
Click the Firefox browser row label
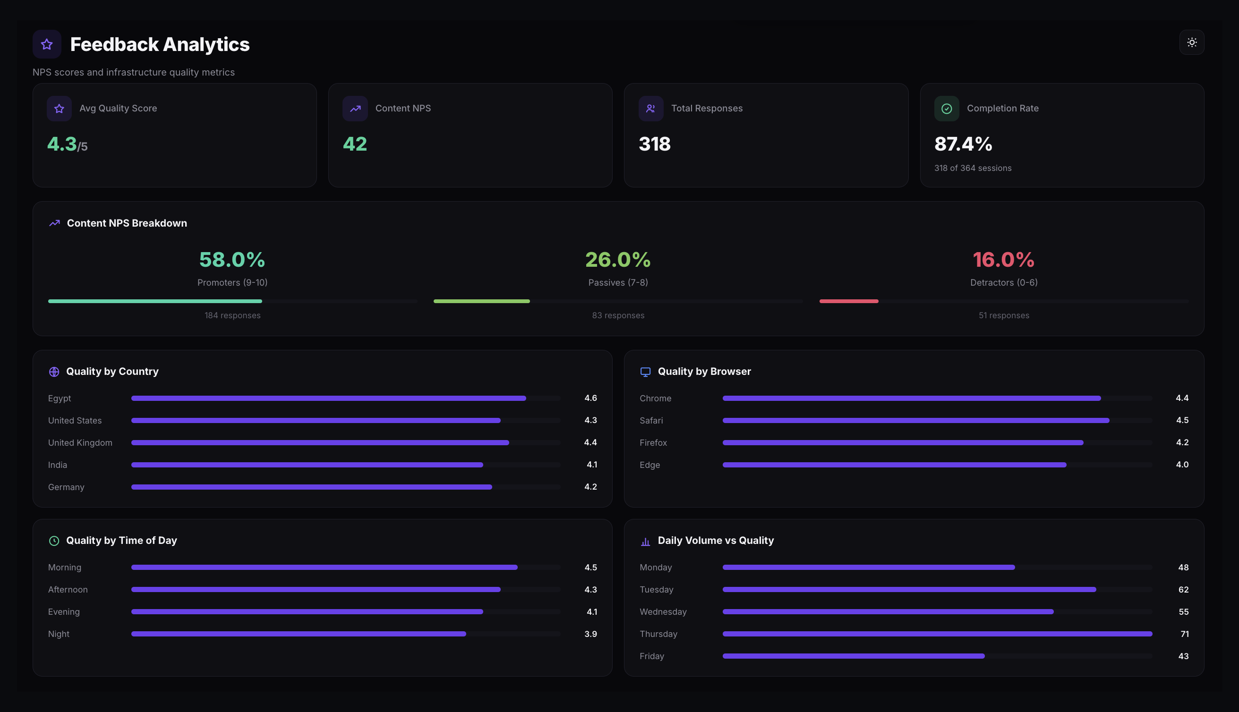point(653,442)
